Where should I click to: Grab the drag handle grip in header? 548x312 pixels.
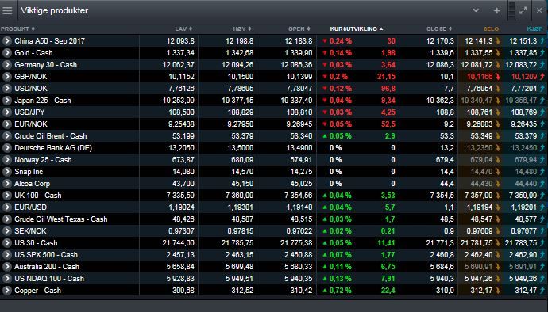tap(511, 11)
